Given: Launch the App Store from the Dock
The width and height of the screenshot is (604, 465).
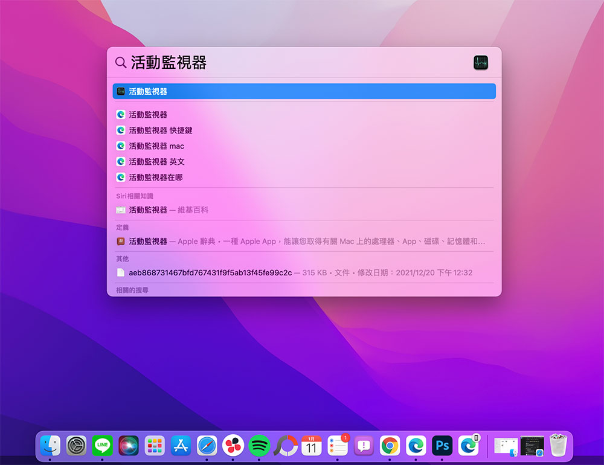Looking at the screenshot, I should coord(181,446).
